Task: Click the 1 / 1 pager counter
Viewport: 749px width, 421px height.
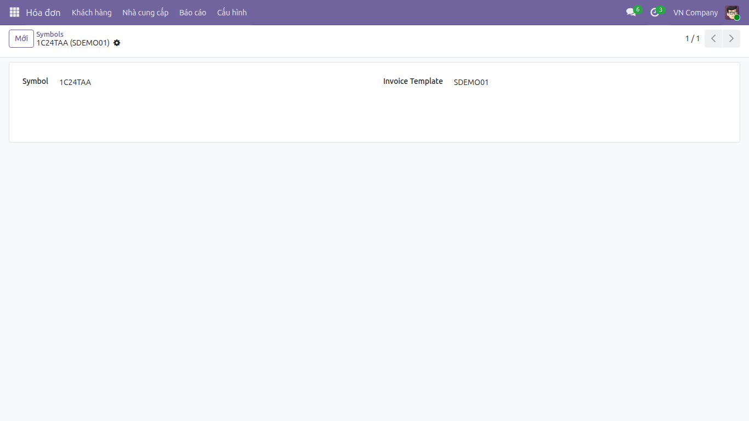Action: coord(693,38)
